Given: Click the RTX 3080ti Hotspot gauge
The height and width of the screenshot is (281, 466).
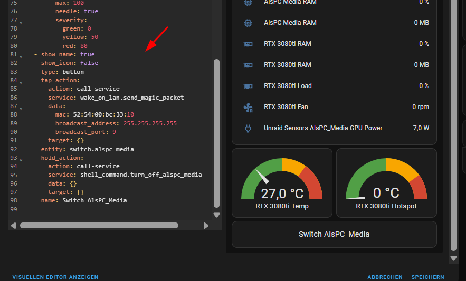Looking at the screenshot, I should click(386, 183).
